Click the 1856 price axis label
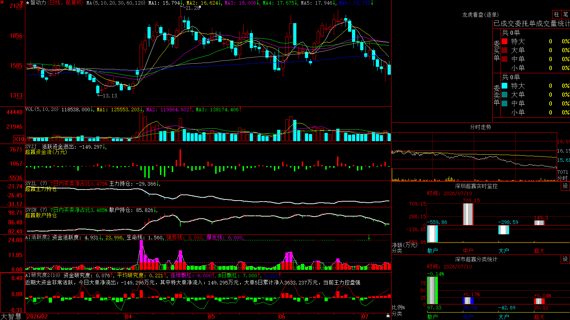 (16, 36)
